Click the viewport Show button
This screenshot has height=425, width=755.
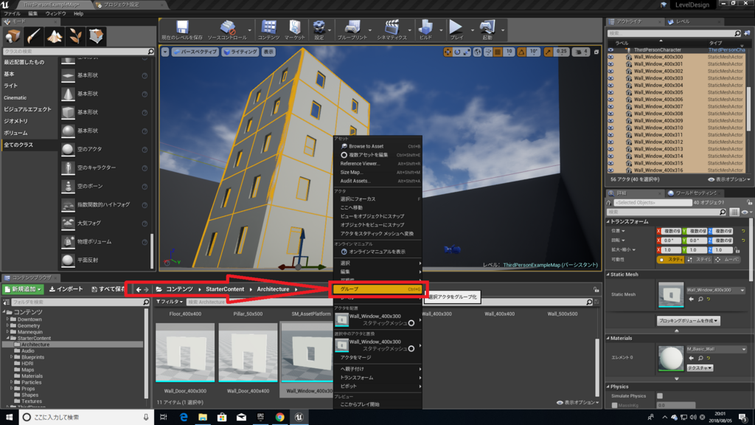(x=268, y=52)
